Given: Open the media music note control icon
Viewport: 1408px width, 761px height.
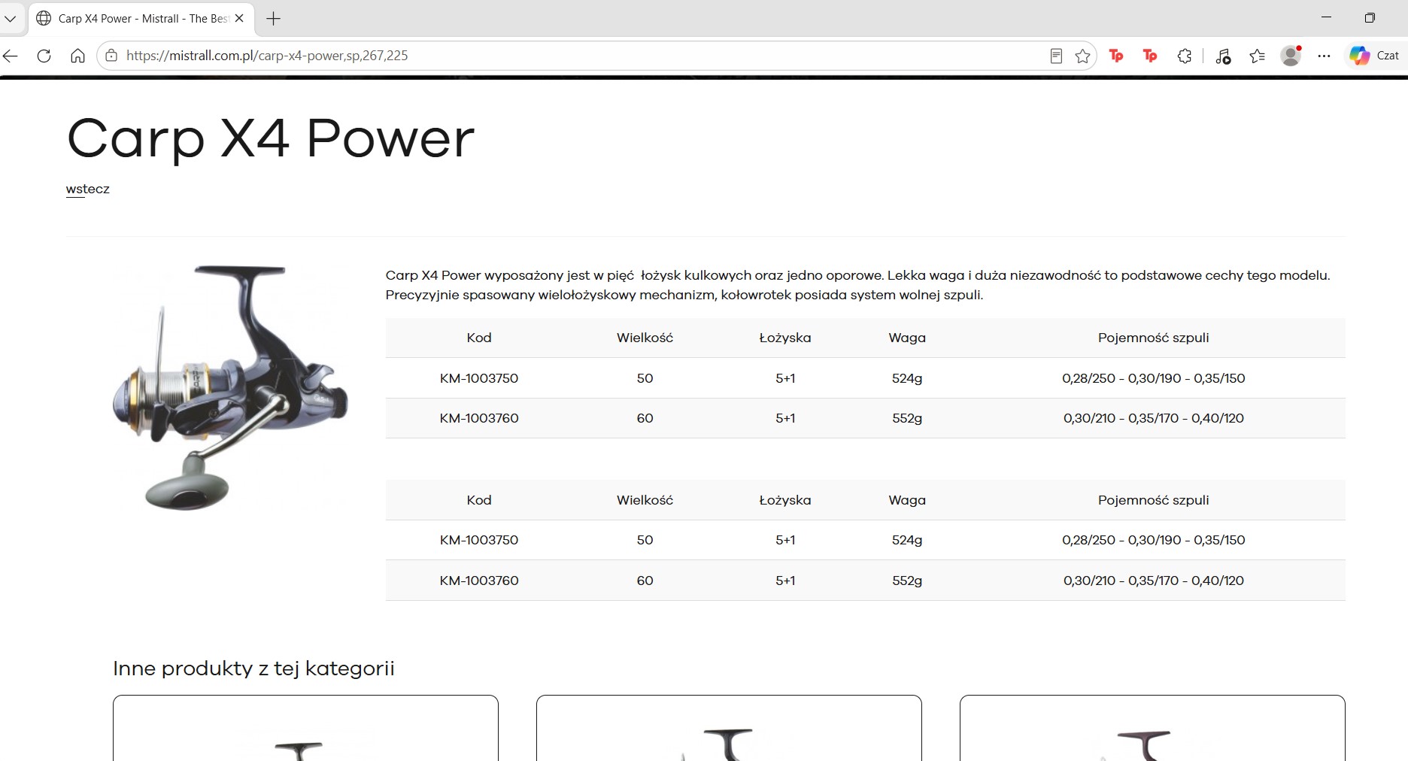Looking at the screenshot, I should [1223, 56].
